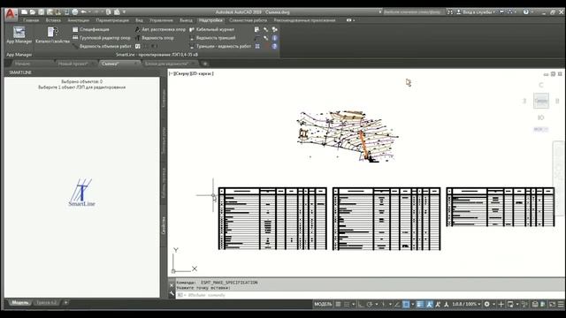Image resolution: width=566 pixels, height=318 pixels.
Task: Click the New file icon in quick access toolbar
Action: point(24,11)
